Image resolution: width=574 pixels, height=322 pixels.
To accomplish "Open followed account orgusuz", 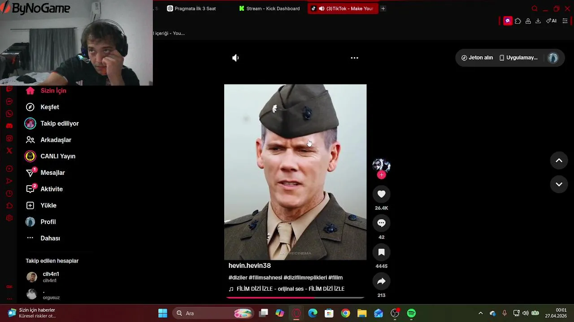I will pos(43,294).
